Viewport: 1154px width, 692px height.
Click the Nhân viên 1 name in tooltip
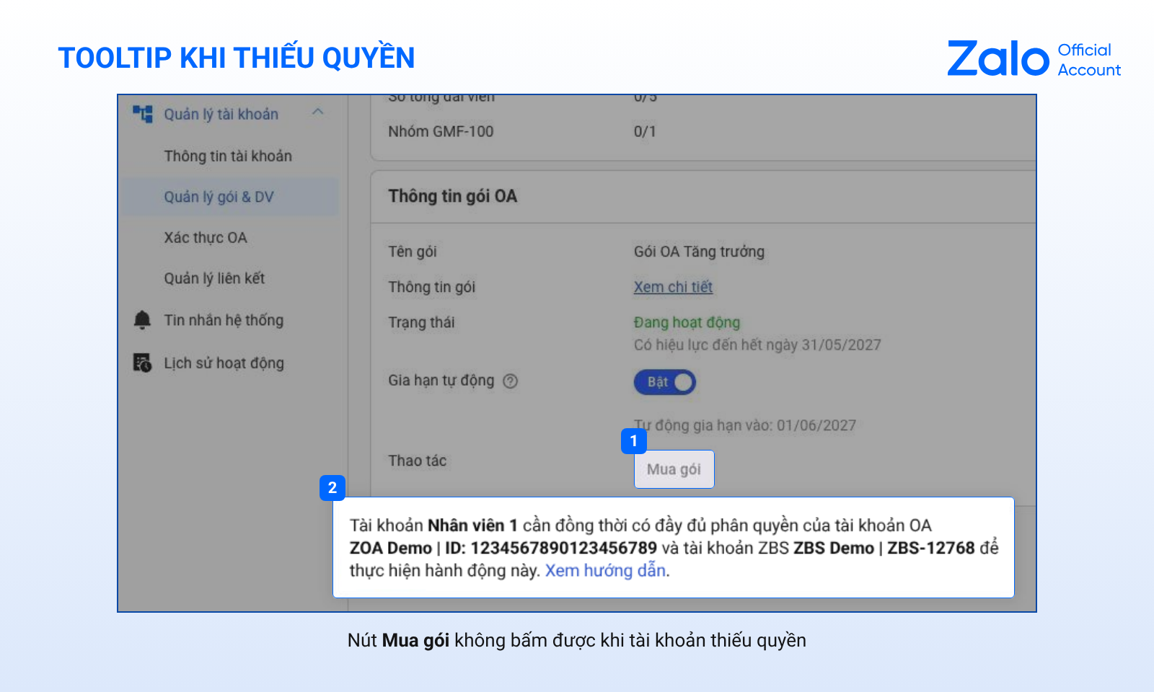coord(472,525)
